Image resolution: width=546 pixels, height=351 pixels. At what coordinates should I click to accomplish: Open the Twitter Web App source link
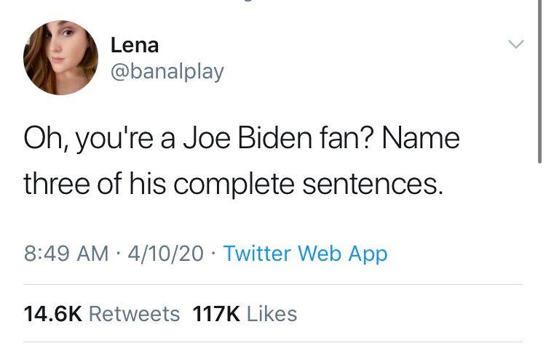pyautogui.click(x=305, y=254)
